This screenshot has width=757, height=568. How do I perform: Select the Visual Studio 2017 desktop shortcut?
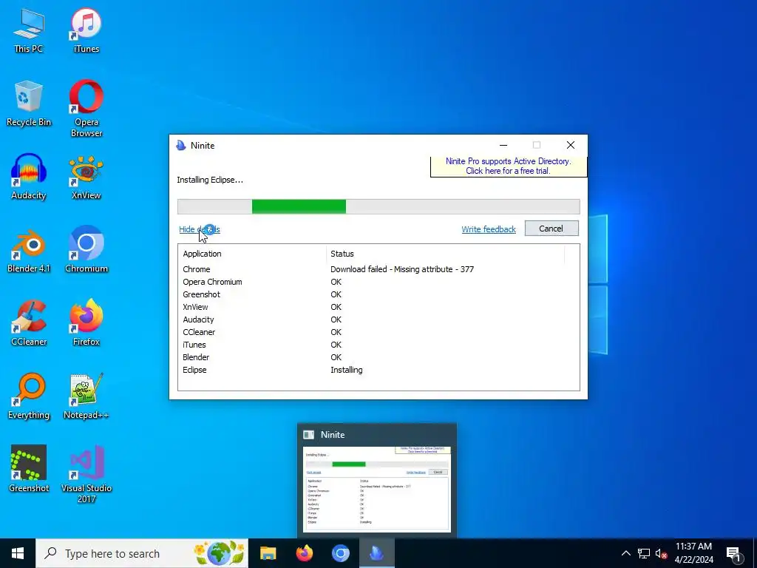(x=86, y=474)
